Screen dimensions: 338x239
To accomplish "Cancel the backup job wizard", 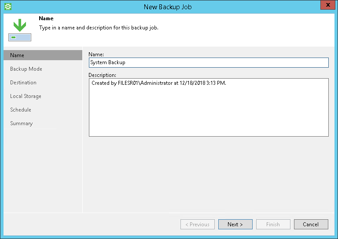I will (x=311, y=225).
